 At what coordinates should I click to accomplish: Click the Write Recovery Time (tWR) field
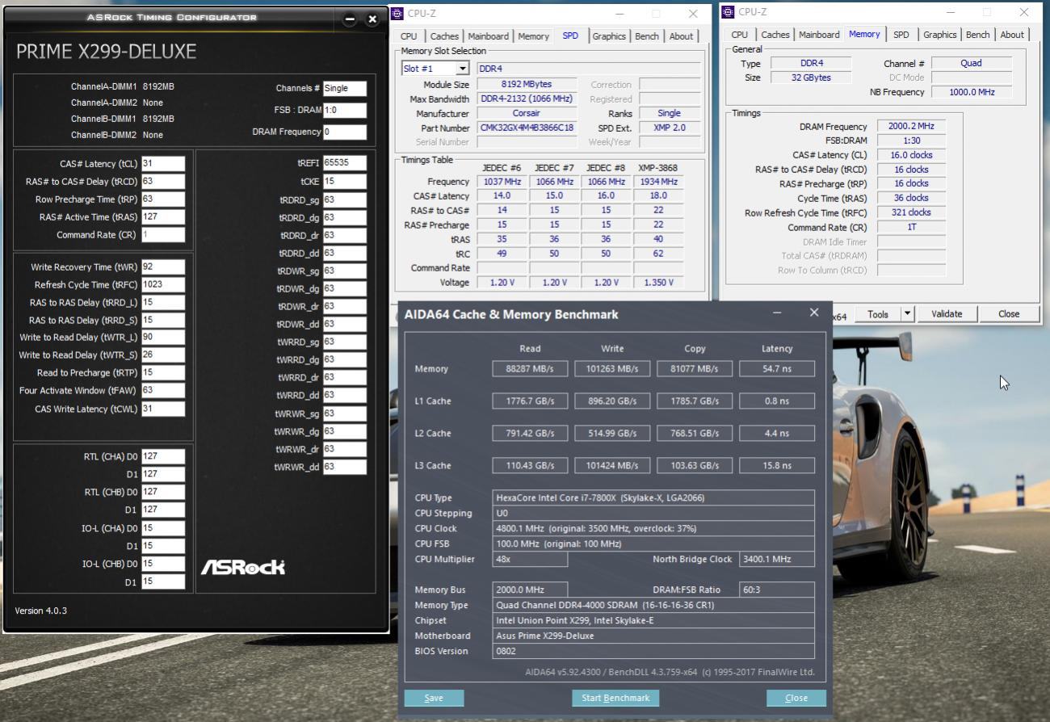pyautogui.click(x=163, y=267)
